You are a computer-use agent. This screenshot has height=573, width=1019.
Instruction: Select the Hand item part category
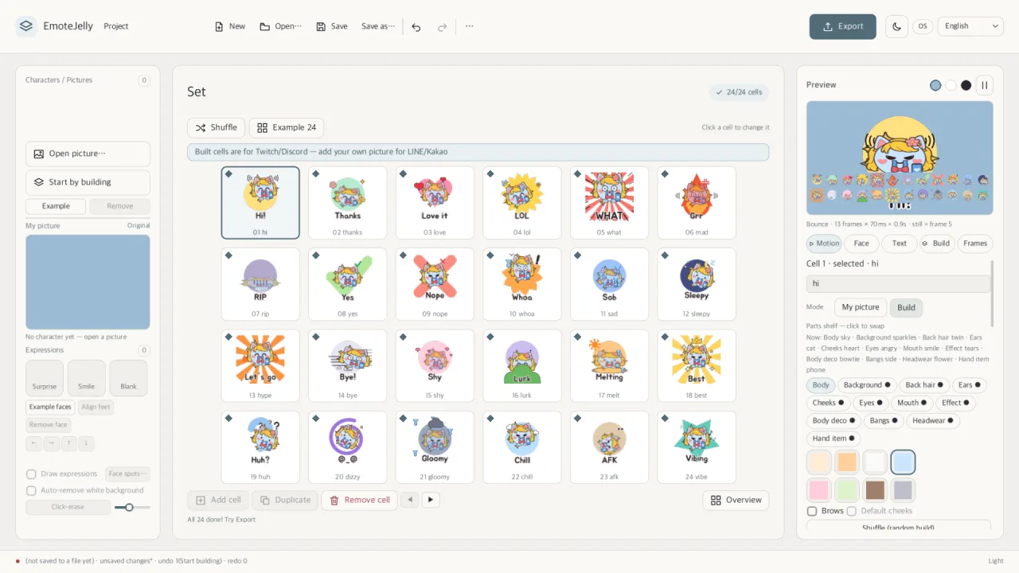(x=834, y=439)
